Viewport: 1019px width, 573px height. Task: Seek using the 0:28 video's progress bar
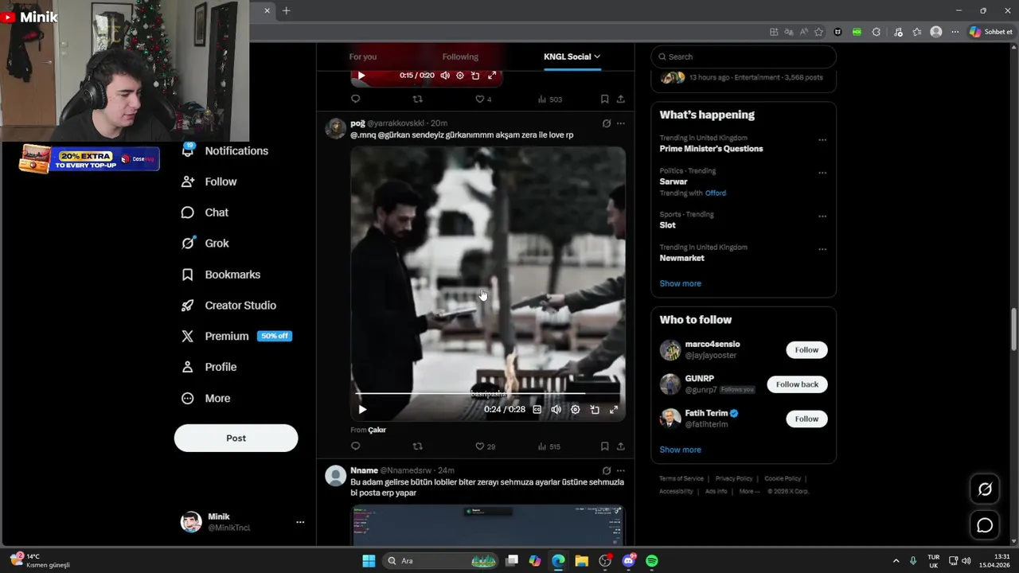point(487,393)
